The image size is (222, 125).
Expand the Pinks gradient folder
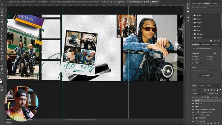click(x=193, y=26)
